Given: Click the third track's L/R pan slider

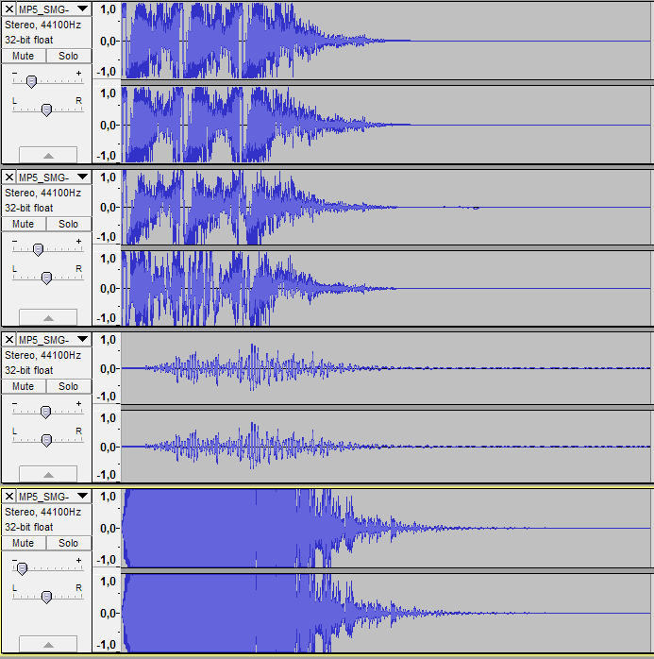Looking at the screenshot, I should 46,440.
